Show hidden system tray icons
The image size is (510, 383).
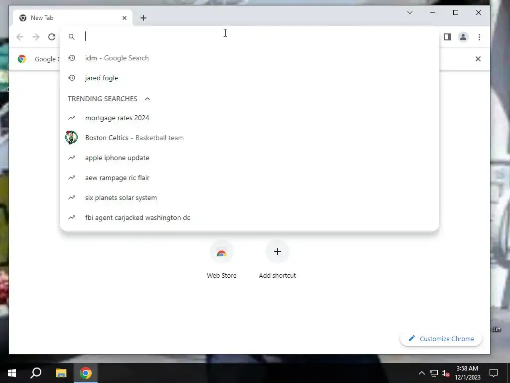click(x=421, y=373)
